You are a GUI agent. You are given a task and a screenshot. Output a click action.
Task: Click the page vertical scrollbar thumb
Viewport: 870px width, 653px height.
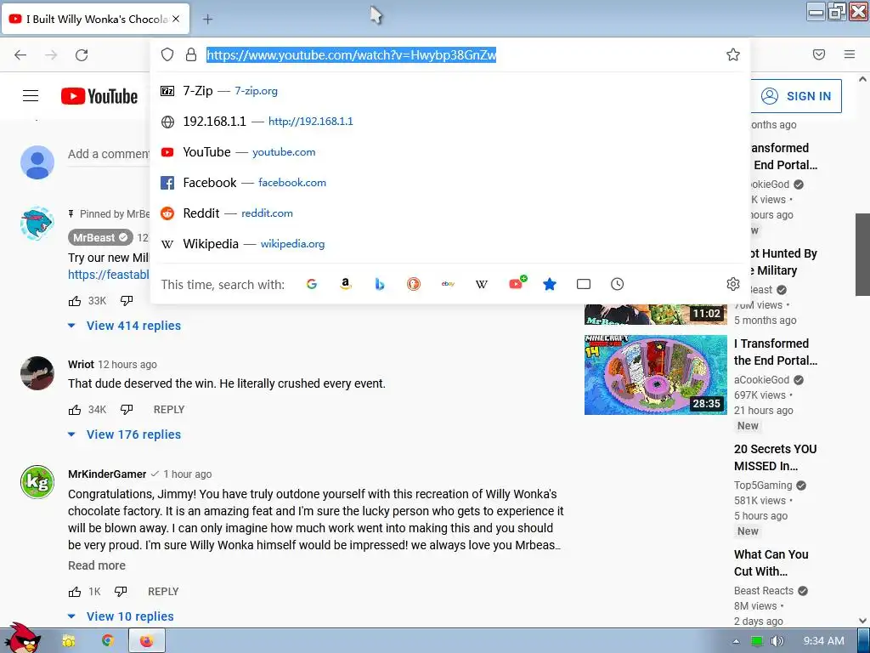click(x=862, y=255)
